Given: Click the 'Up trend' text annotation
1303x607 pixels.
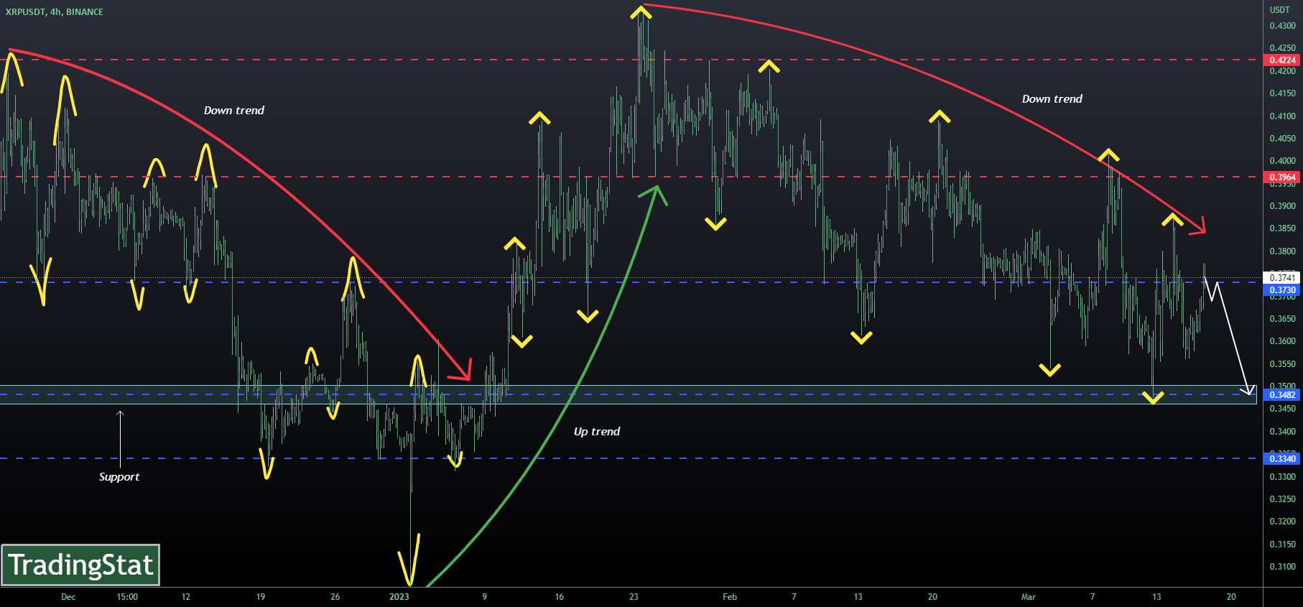Looking at the screenshot, I should click(597, 432).
